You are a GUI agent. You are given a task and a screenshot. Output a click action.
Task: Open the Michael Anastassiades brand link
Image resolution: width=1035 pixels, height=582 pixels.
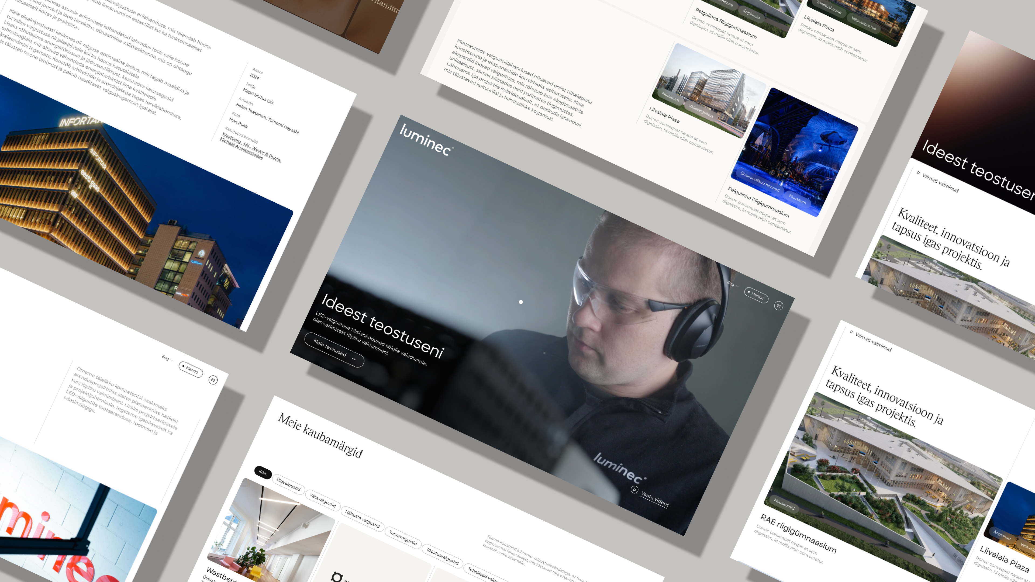coord(241,148)
